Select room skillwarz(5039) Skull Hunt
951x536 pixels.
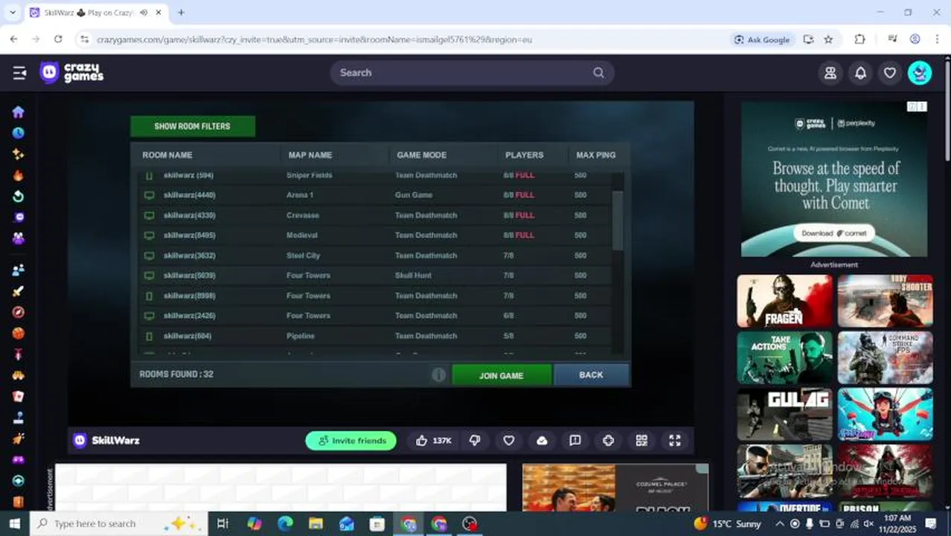coord(376,275)
